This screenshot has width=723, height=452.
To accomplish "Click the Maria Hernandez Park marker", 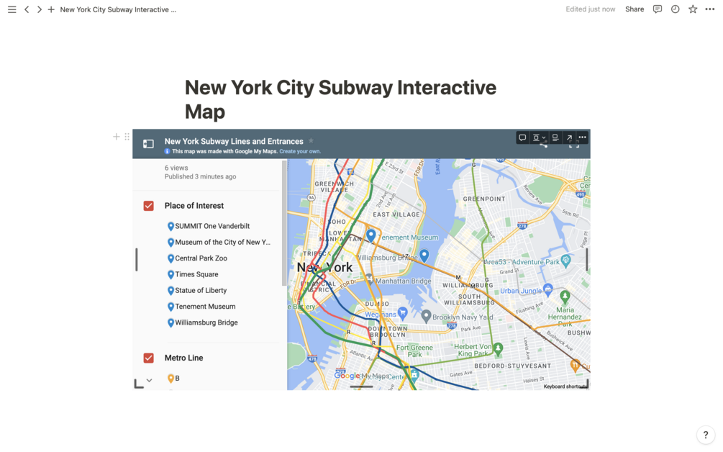I will click(x=565, y=297).
